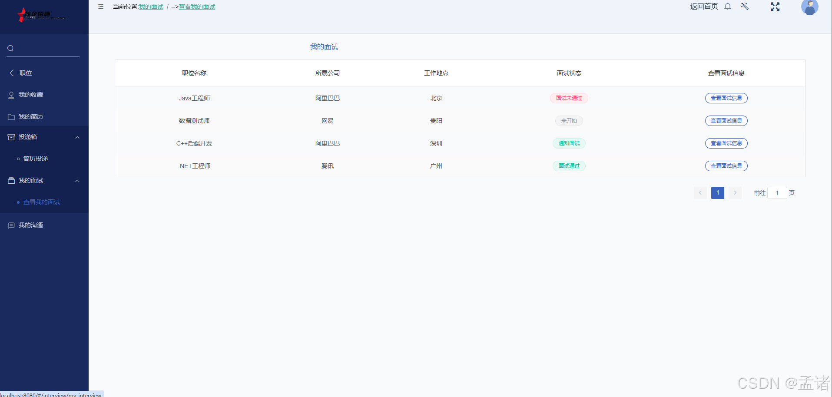Screen dimensions: 832x397
Task: Open the user avatar menu
Action: click(810, 7)
